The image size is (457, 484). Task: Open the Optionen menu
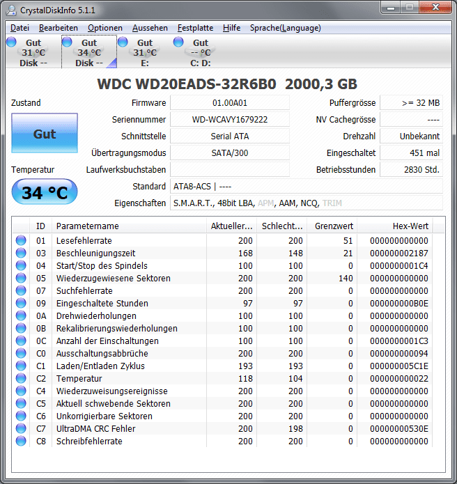pyautogui.click(x=105, y=28)
